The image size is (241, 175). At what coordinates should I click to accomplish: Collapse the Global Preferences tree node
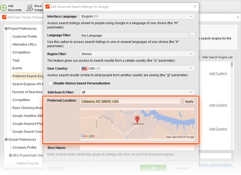click(x=6, y=140)
